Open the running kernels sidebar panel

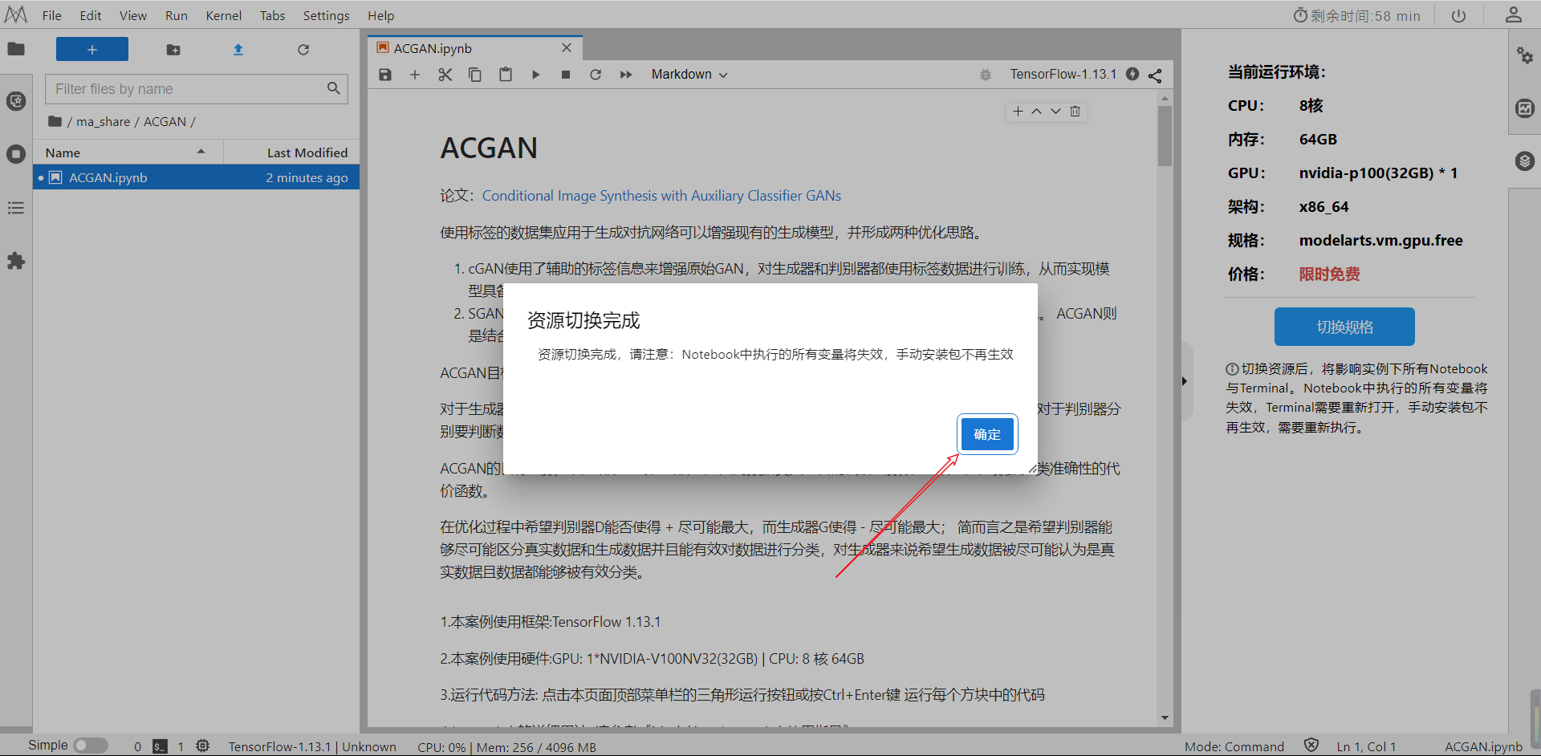[x=16, y=154]
